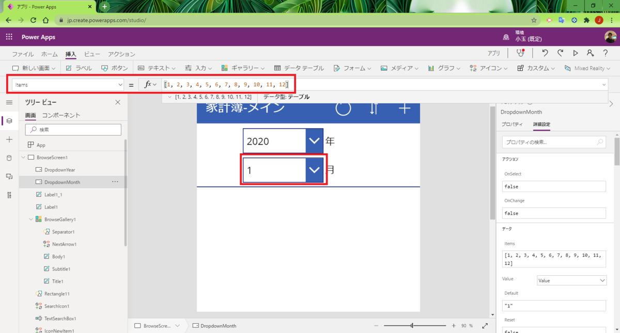Switch to コンポーネント tab in tree view

click(x=61, y=115)
